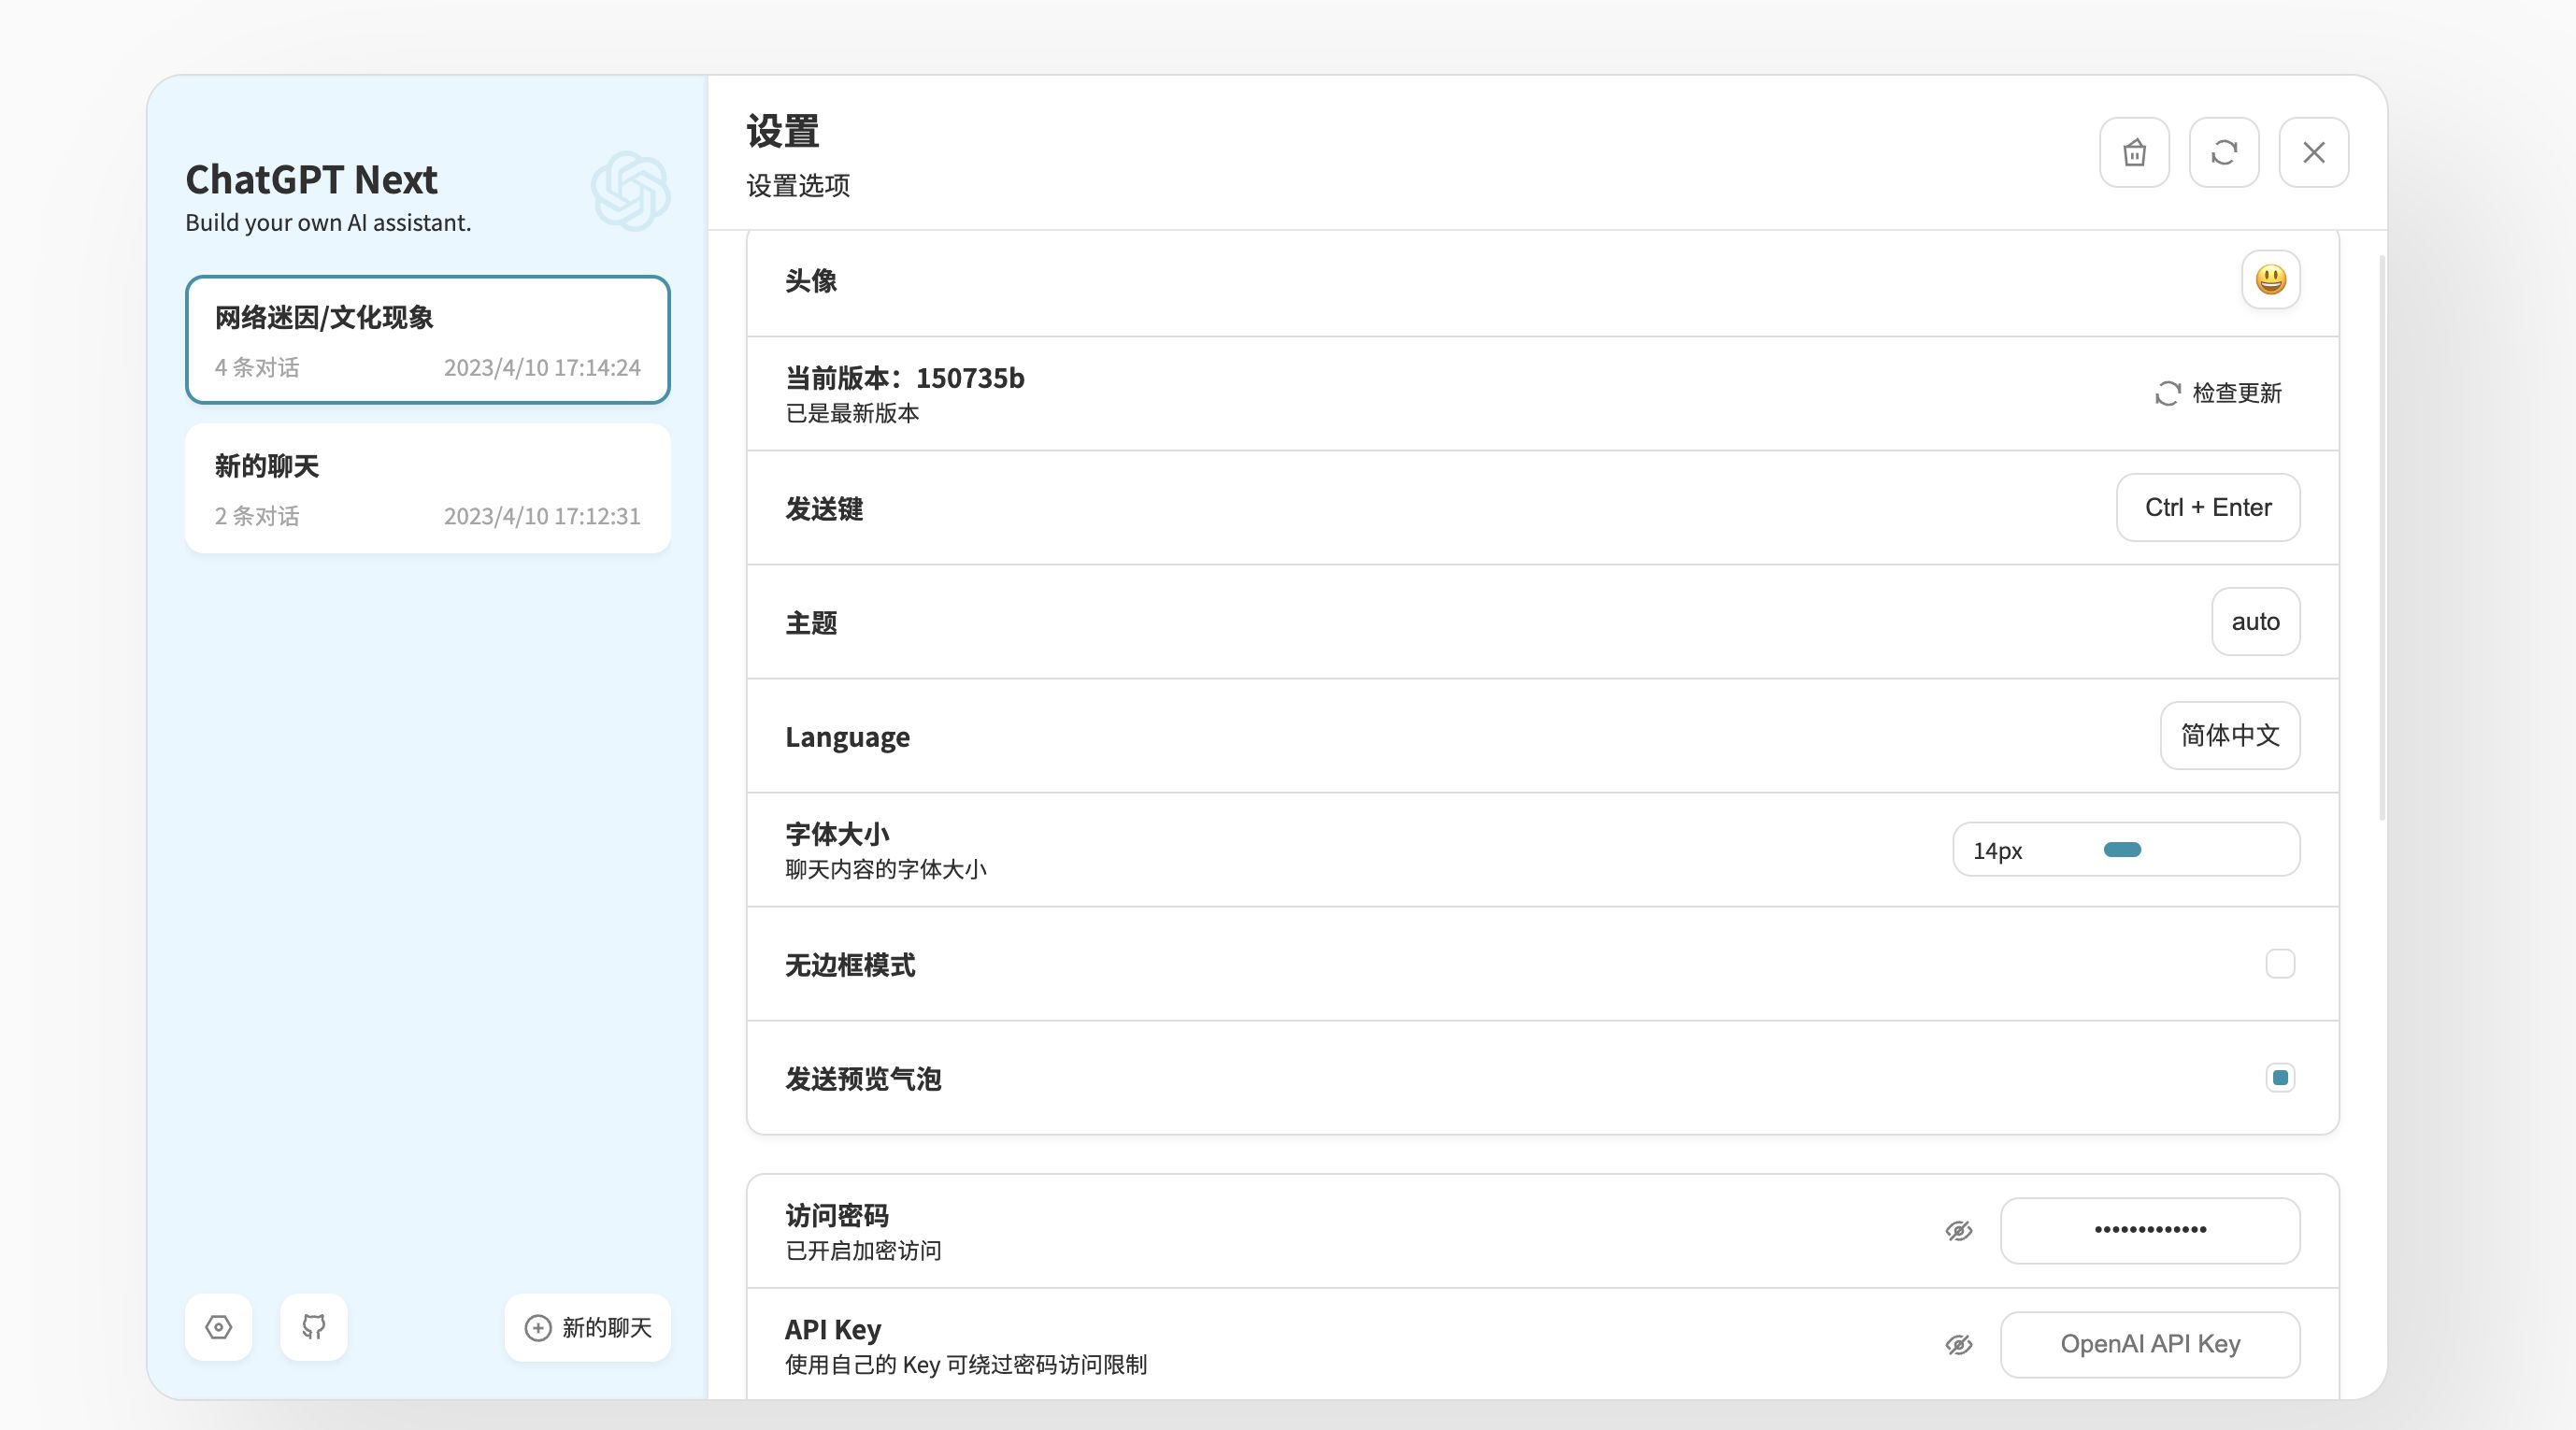
Task: Click the OpenAI API Key input field
Action: (x=2149, y=1345)
